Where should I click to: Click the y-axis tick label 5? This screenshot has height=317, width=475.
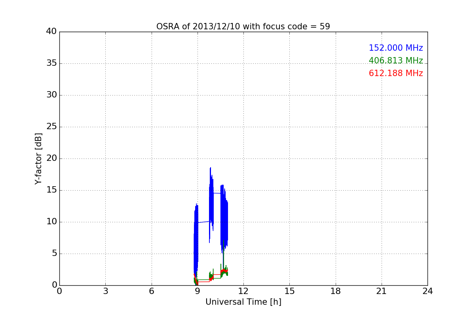(54, 254)
